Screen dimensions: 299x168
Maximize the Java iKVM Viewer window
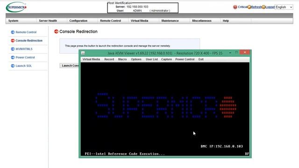[x=236, y=52]
